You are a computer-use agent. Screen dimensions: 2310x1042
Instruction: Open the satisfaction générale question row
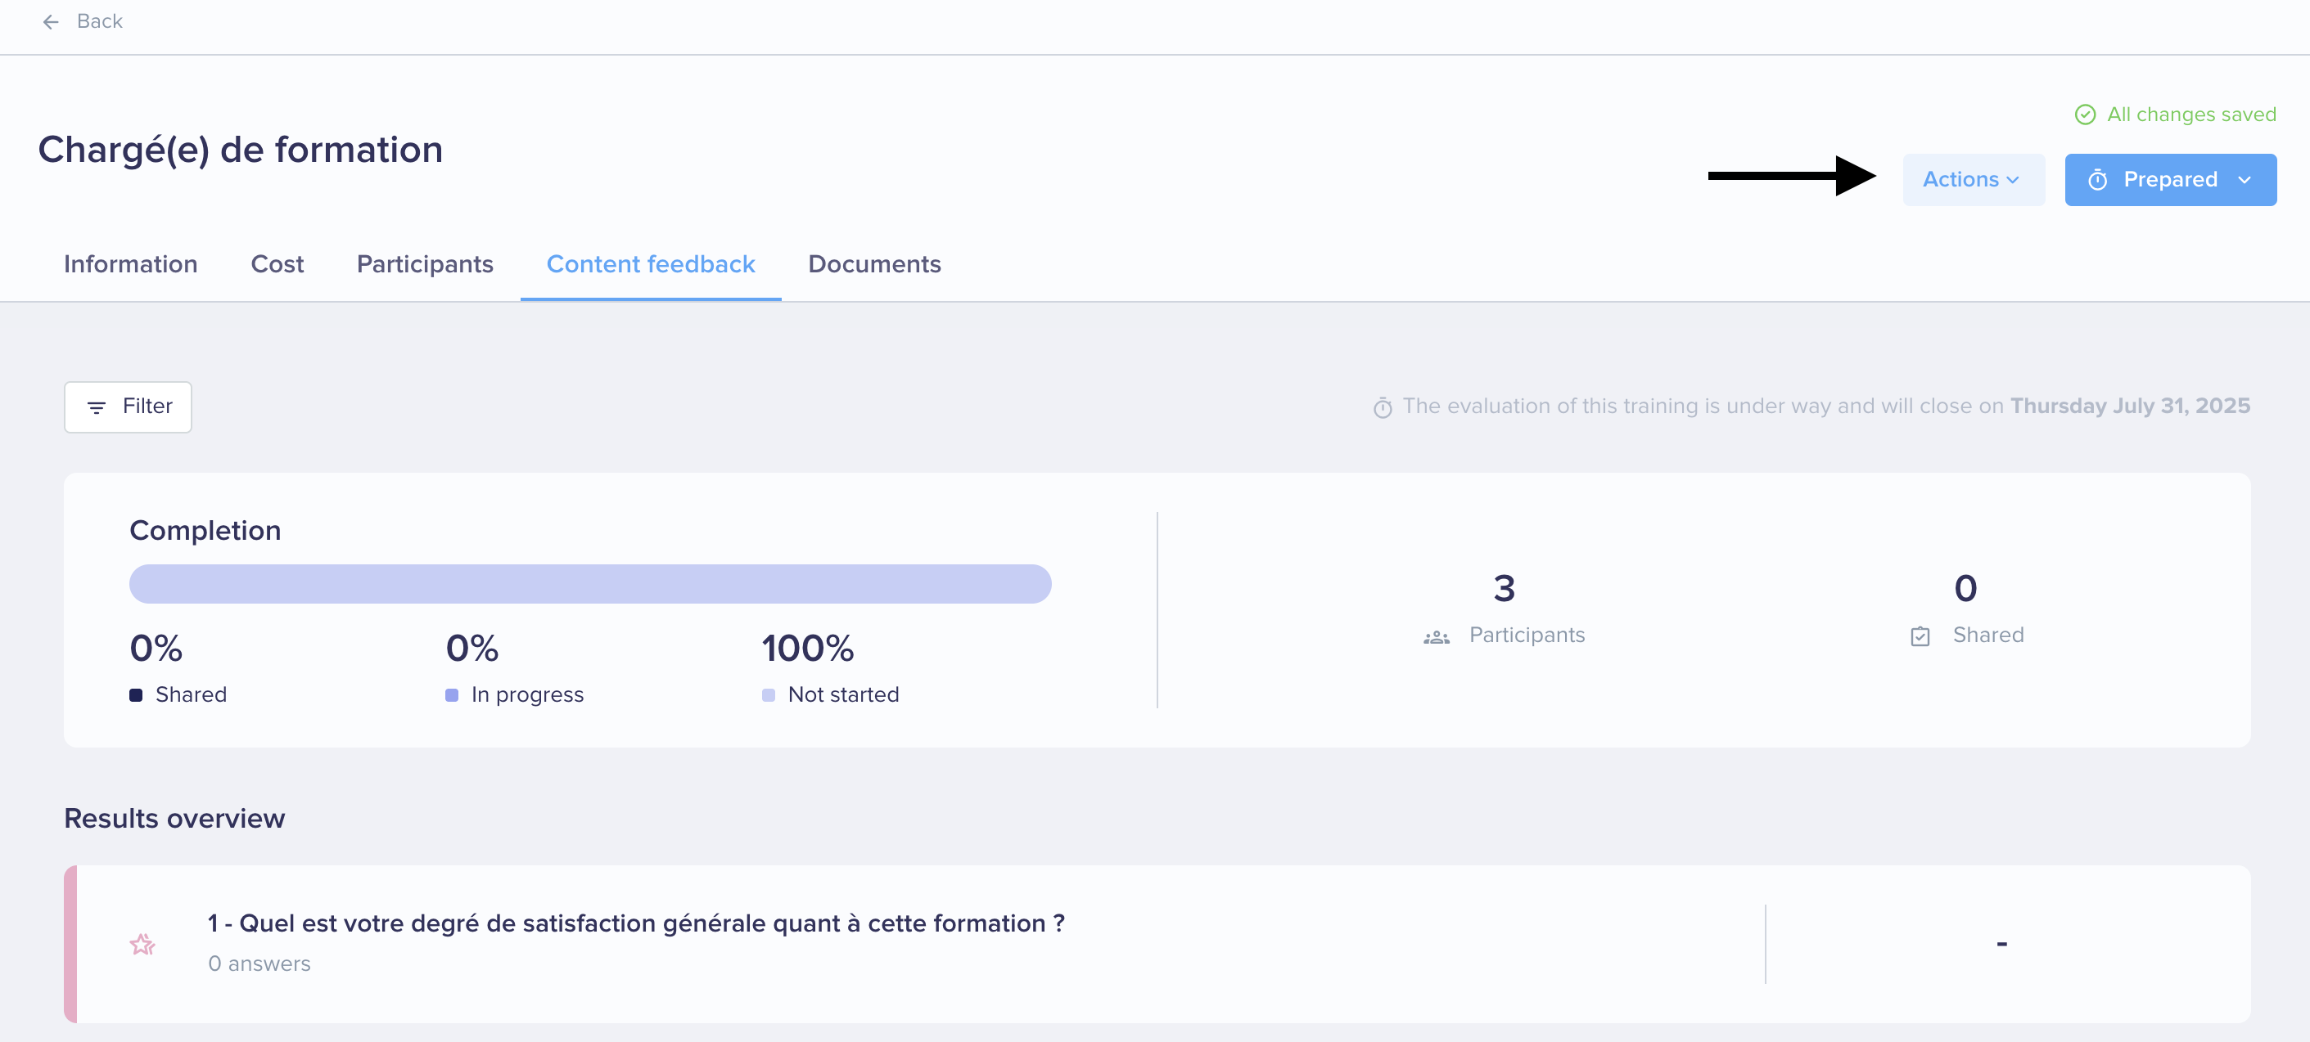point(1157,945)
